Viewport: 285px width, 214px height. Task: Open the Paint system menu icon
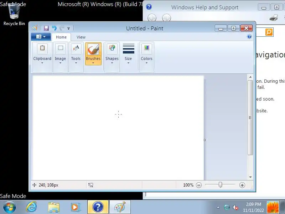(x=35, y=28)
